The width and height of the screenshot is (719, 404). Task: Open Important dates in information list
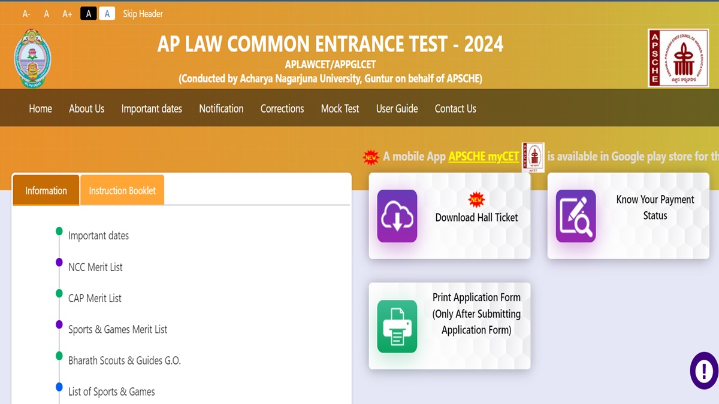point(98,236)
